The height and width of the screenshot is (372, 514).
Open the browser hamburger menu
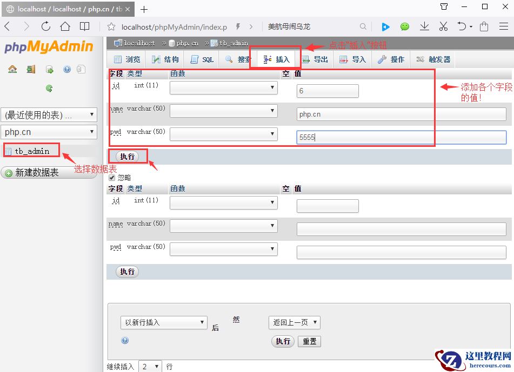click(x=504, y=26)
